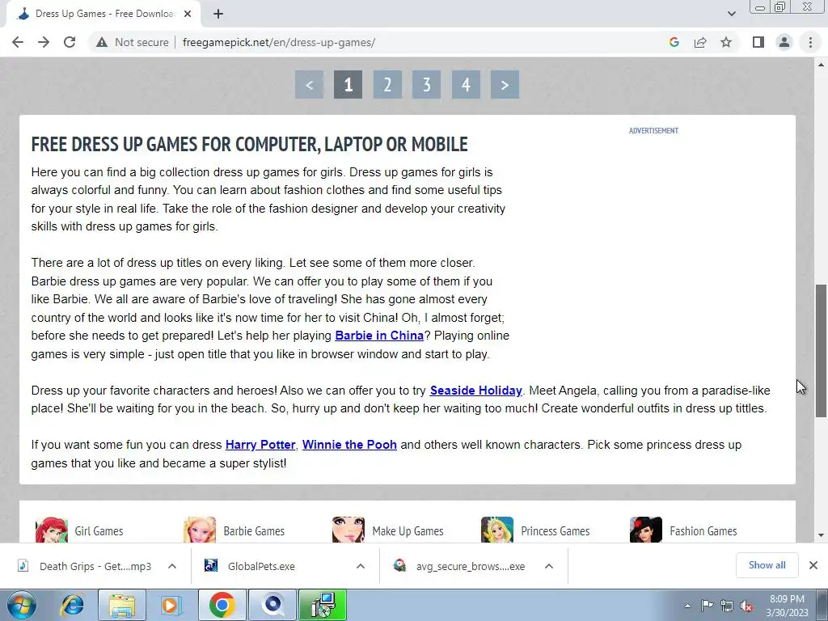Click the Barbie Games category thumbnail
This screenshot has height=621, width=828.
(x=200, y=530)
